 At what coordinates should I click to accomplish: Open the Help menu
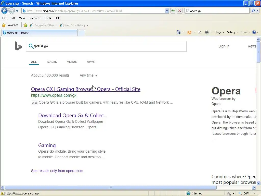point(57,18)
